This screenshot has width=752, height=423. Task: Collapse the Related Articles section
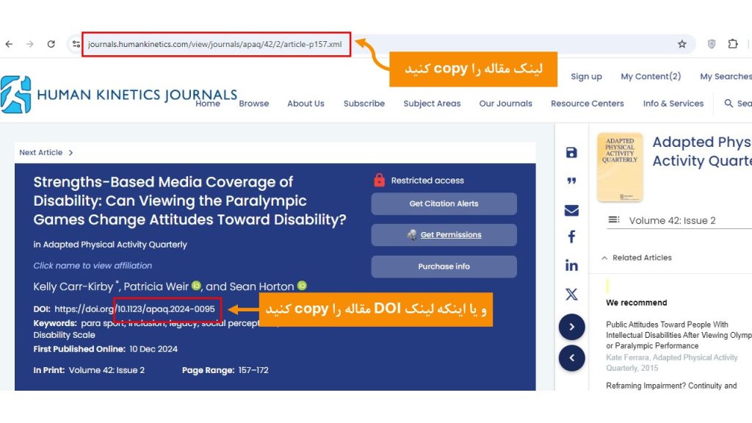637,258
